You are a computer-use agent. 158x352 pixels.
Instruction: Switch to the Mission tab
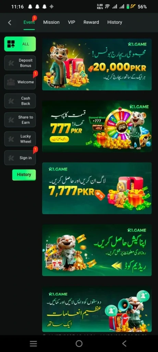point(51,22)
